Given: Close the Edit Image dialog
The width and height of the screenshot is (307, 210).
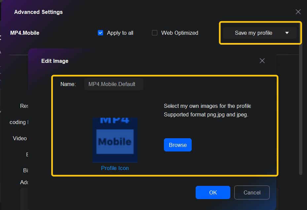Looking at the screenshot, I should point(262,61).
